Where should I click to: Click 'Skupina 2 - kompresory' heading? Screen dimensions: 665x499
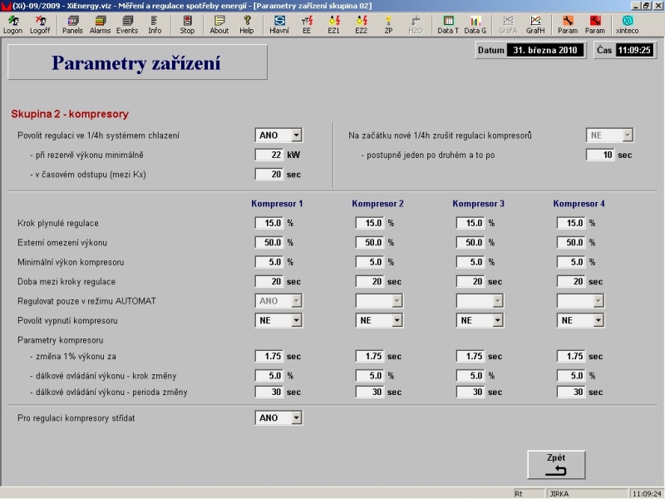(x=70, y=114)
